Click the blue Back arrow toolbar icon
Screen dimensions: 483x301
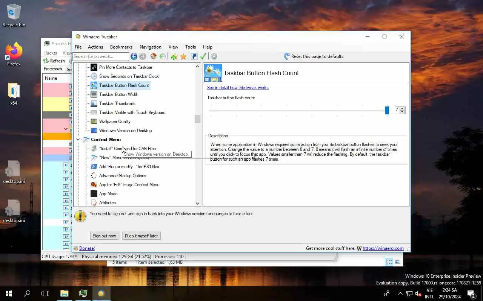point(134,56)
